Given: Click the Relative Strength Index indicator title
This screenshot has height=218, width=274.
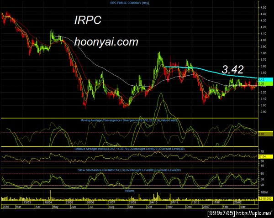Looking at the screenshot, I should (x=130, y=149).
